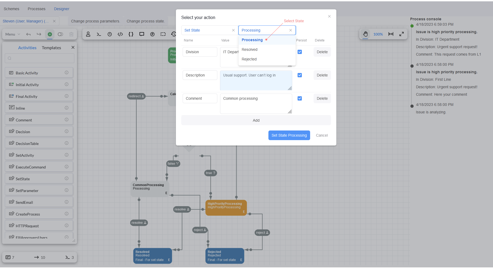Screen dimensions: 493x269
Task: Open the code actions icon
Action: point(120,34)
